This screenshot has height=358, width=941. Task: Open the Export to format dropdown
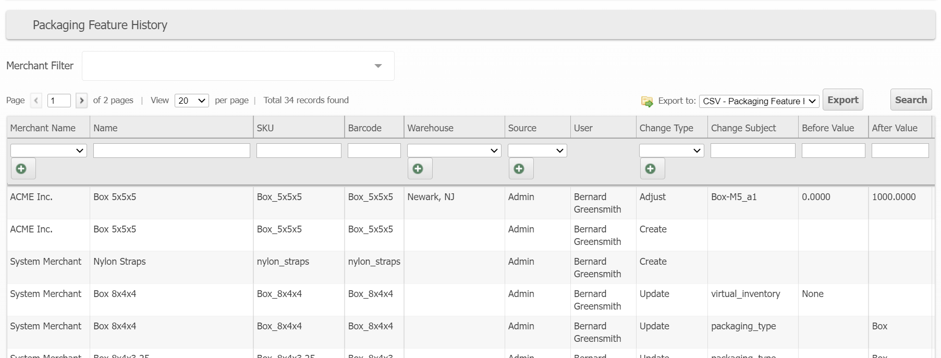pyautogui.click(x=759, y=101)
